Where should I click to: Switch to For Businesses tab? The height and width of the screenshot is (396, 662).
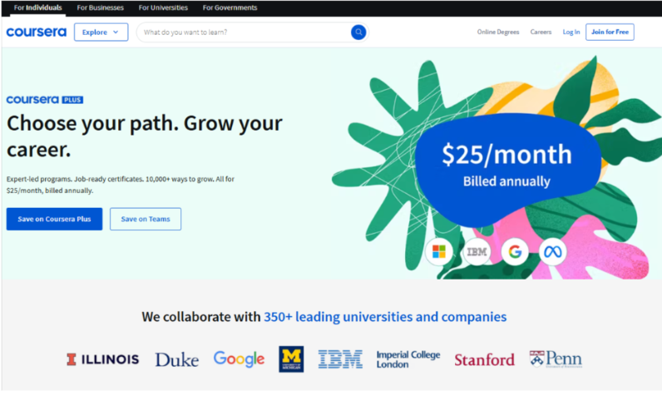coord(100,7)
